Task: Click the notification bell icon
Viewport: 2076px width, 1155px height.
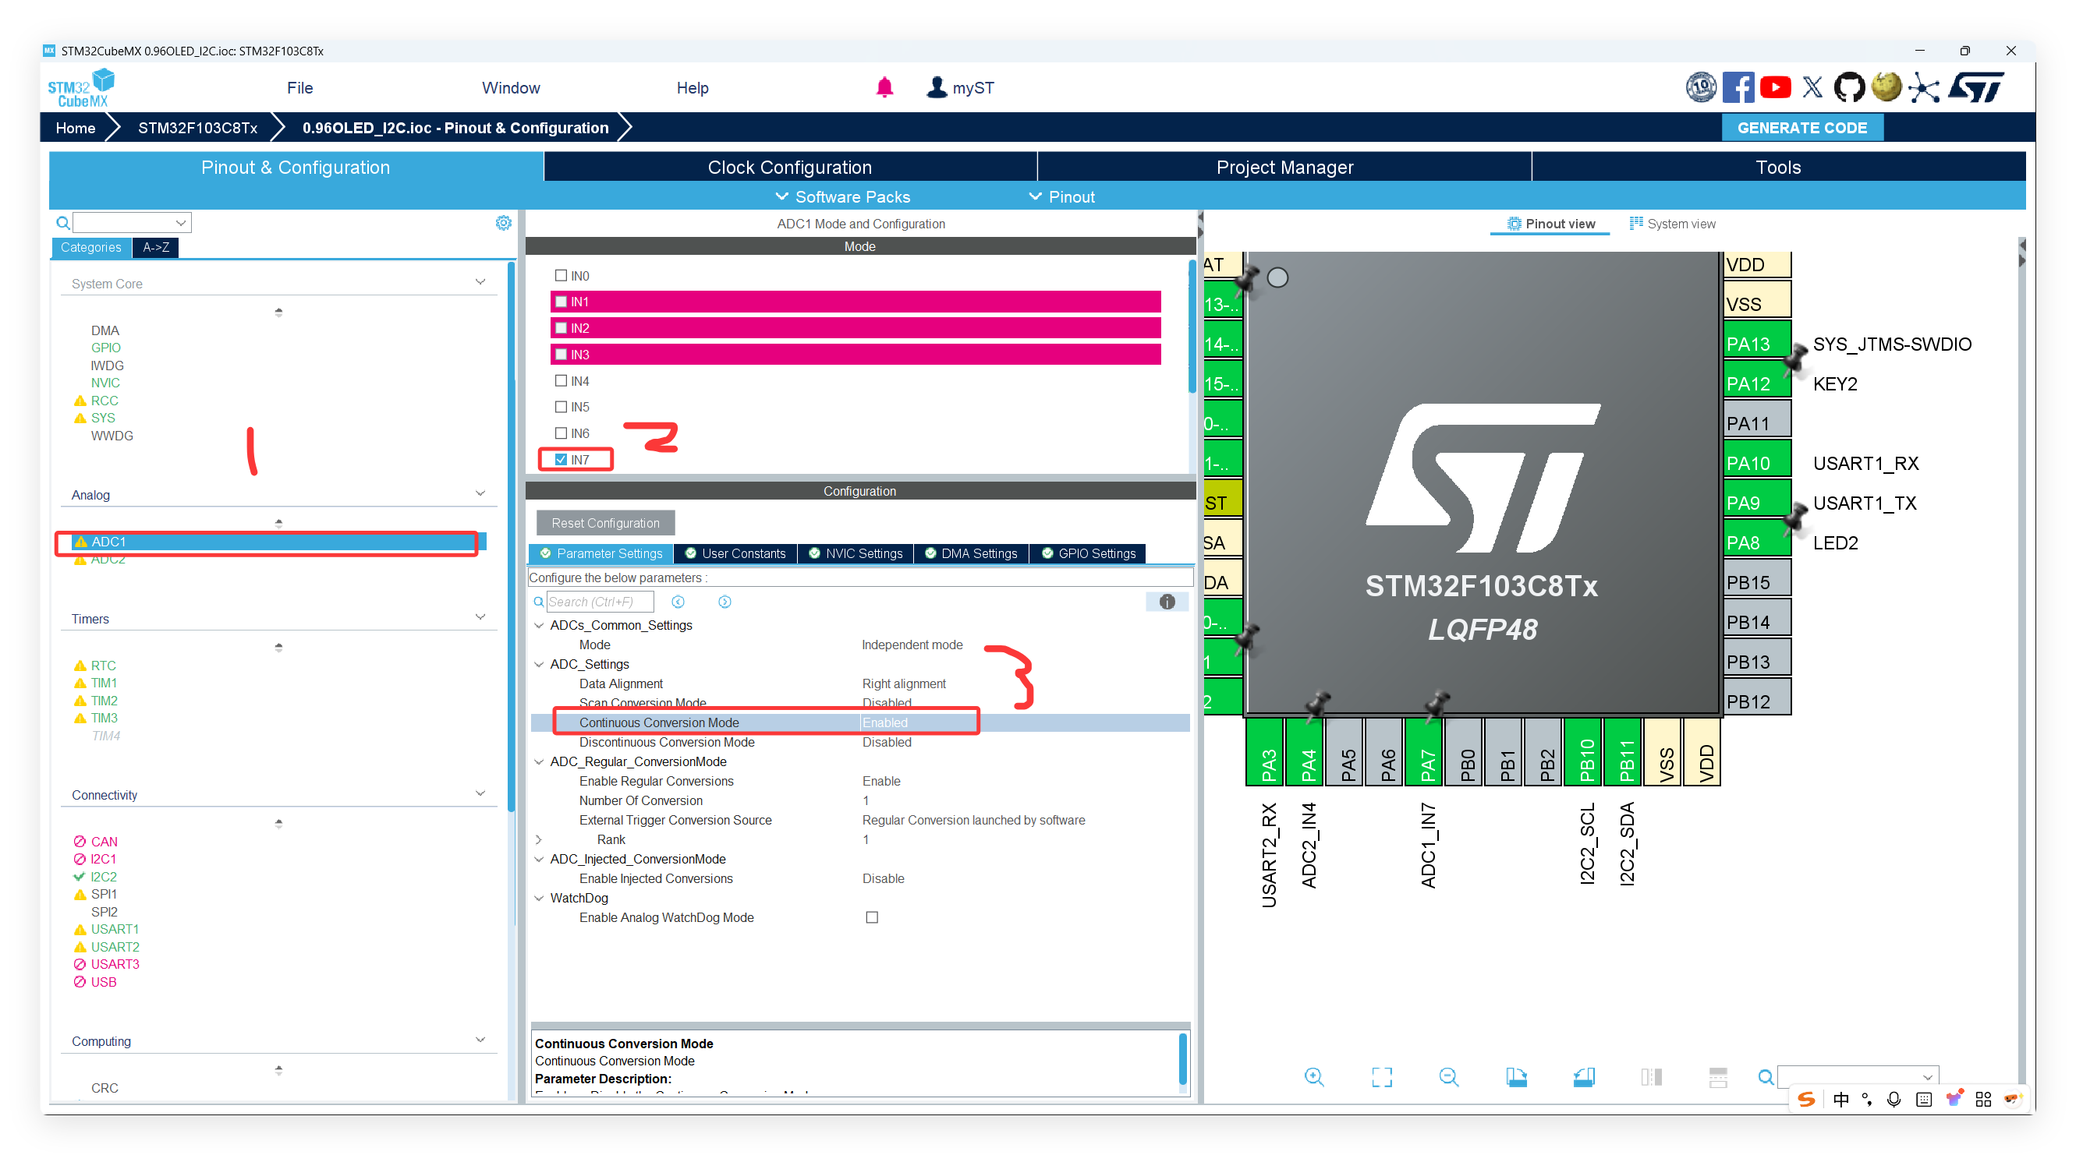Action: pyautogui.click(x=884, y=87)
